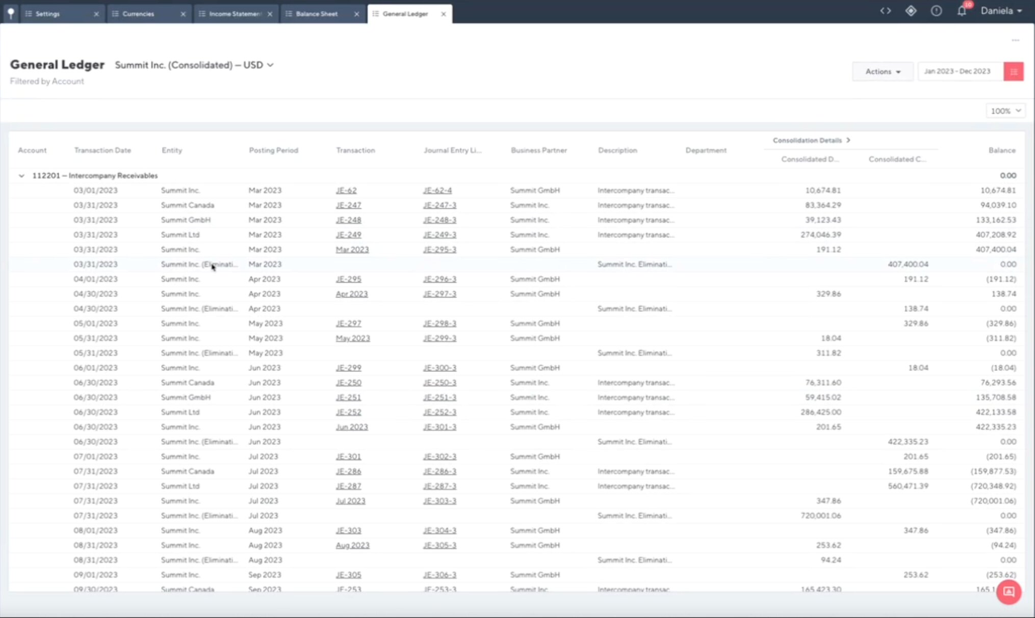The width and height of the screenshot is (1035, 618).
Task: Expand the Consolidation Details column group
Action: point(848,140)
